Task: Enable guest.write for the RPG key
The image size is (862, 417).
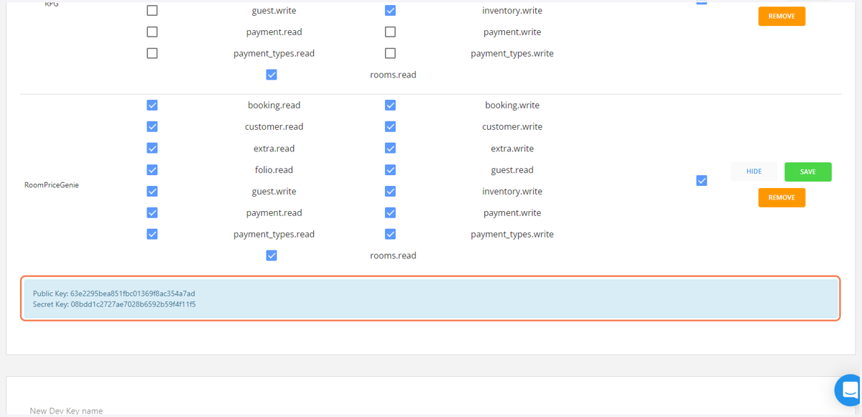Action: click(152, 11)
